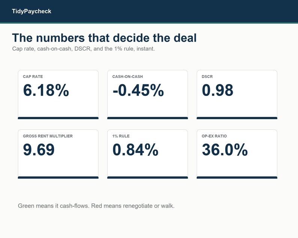Click the CASH-ON-CASH label text
Screen dimensions: 298x238
point(128,76)
